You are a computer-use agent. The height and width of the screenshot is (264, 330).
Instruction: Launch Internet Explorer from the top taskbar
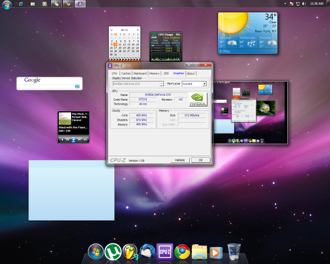click(21, 4)
